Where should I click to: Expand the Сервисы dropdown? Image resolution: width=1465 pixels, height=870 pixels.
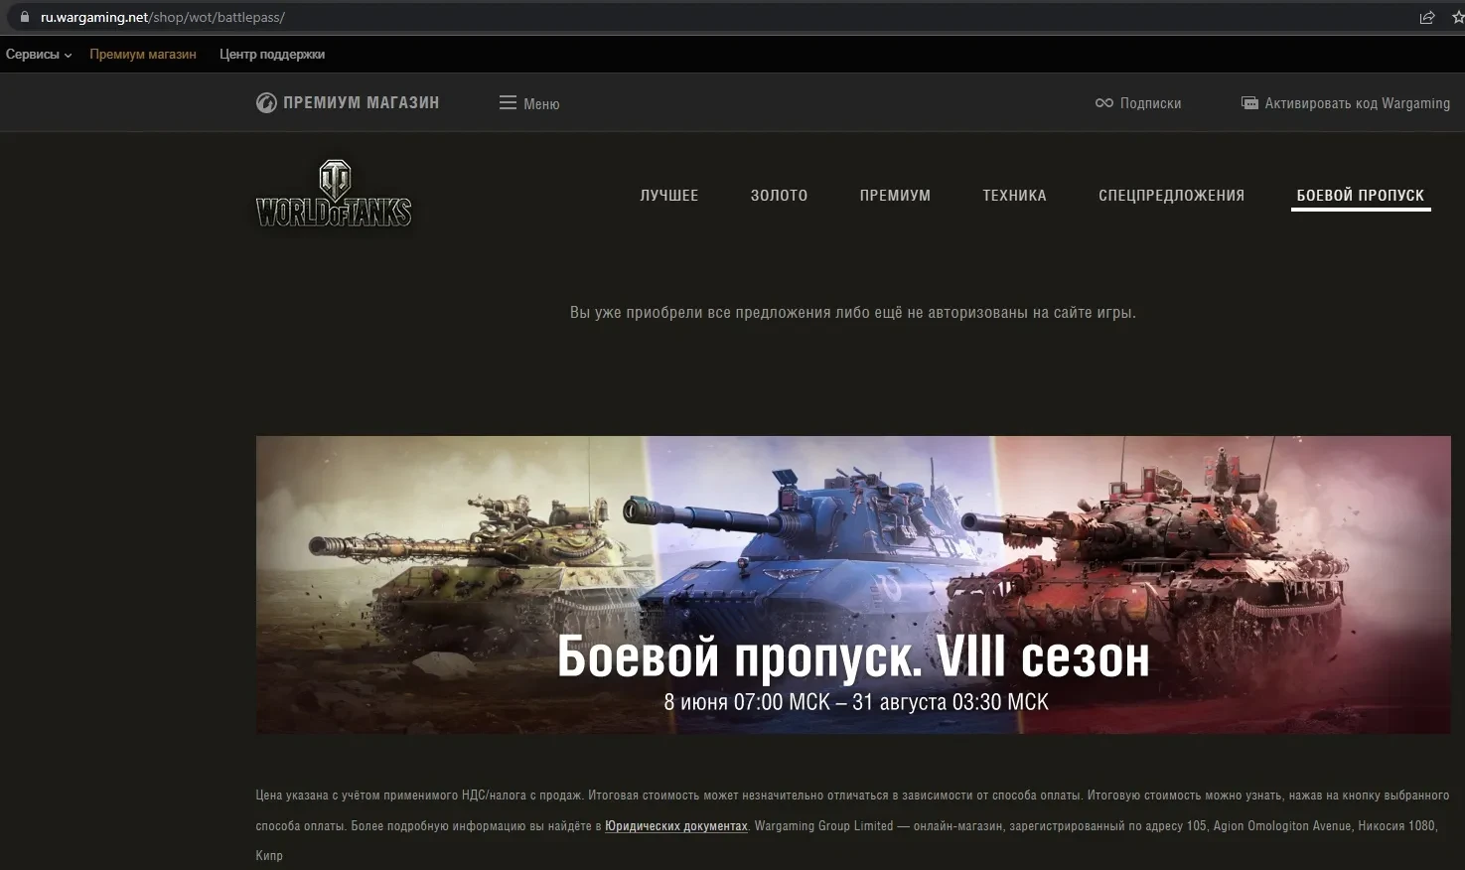39,55
